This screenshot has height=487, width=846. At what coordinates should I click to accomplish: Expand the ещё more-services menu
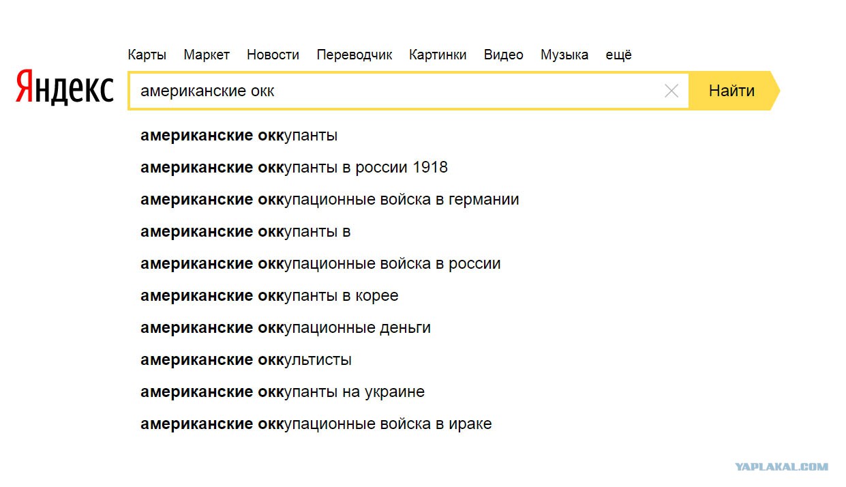(619, 55)
